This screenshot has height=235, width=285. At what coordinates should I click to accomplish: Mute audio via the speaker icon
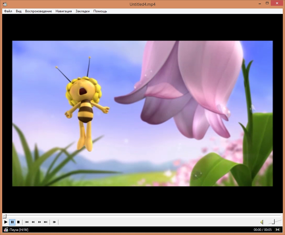262,222
